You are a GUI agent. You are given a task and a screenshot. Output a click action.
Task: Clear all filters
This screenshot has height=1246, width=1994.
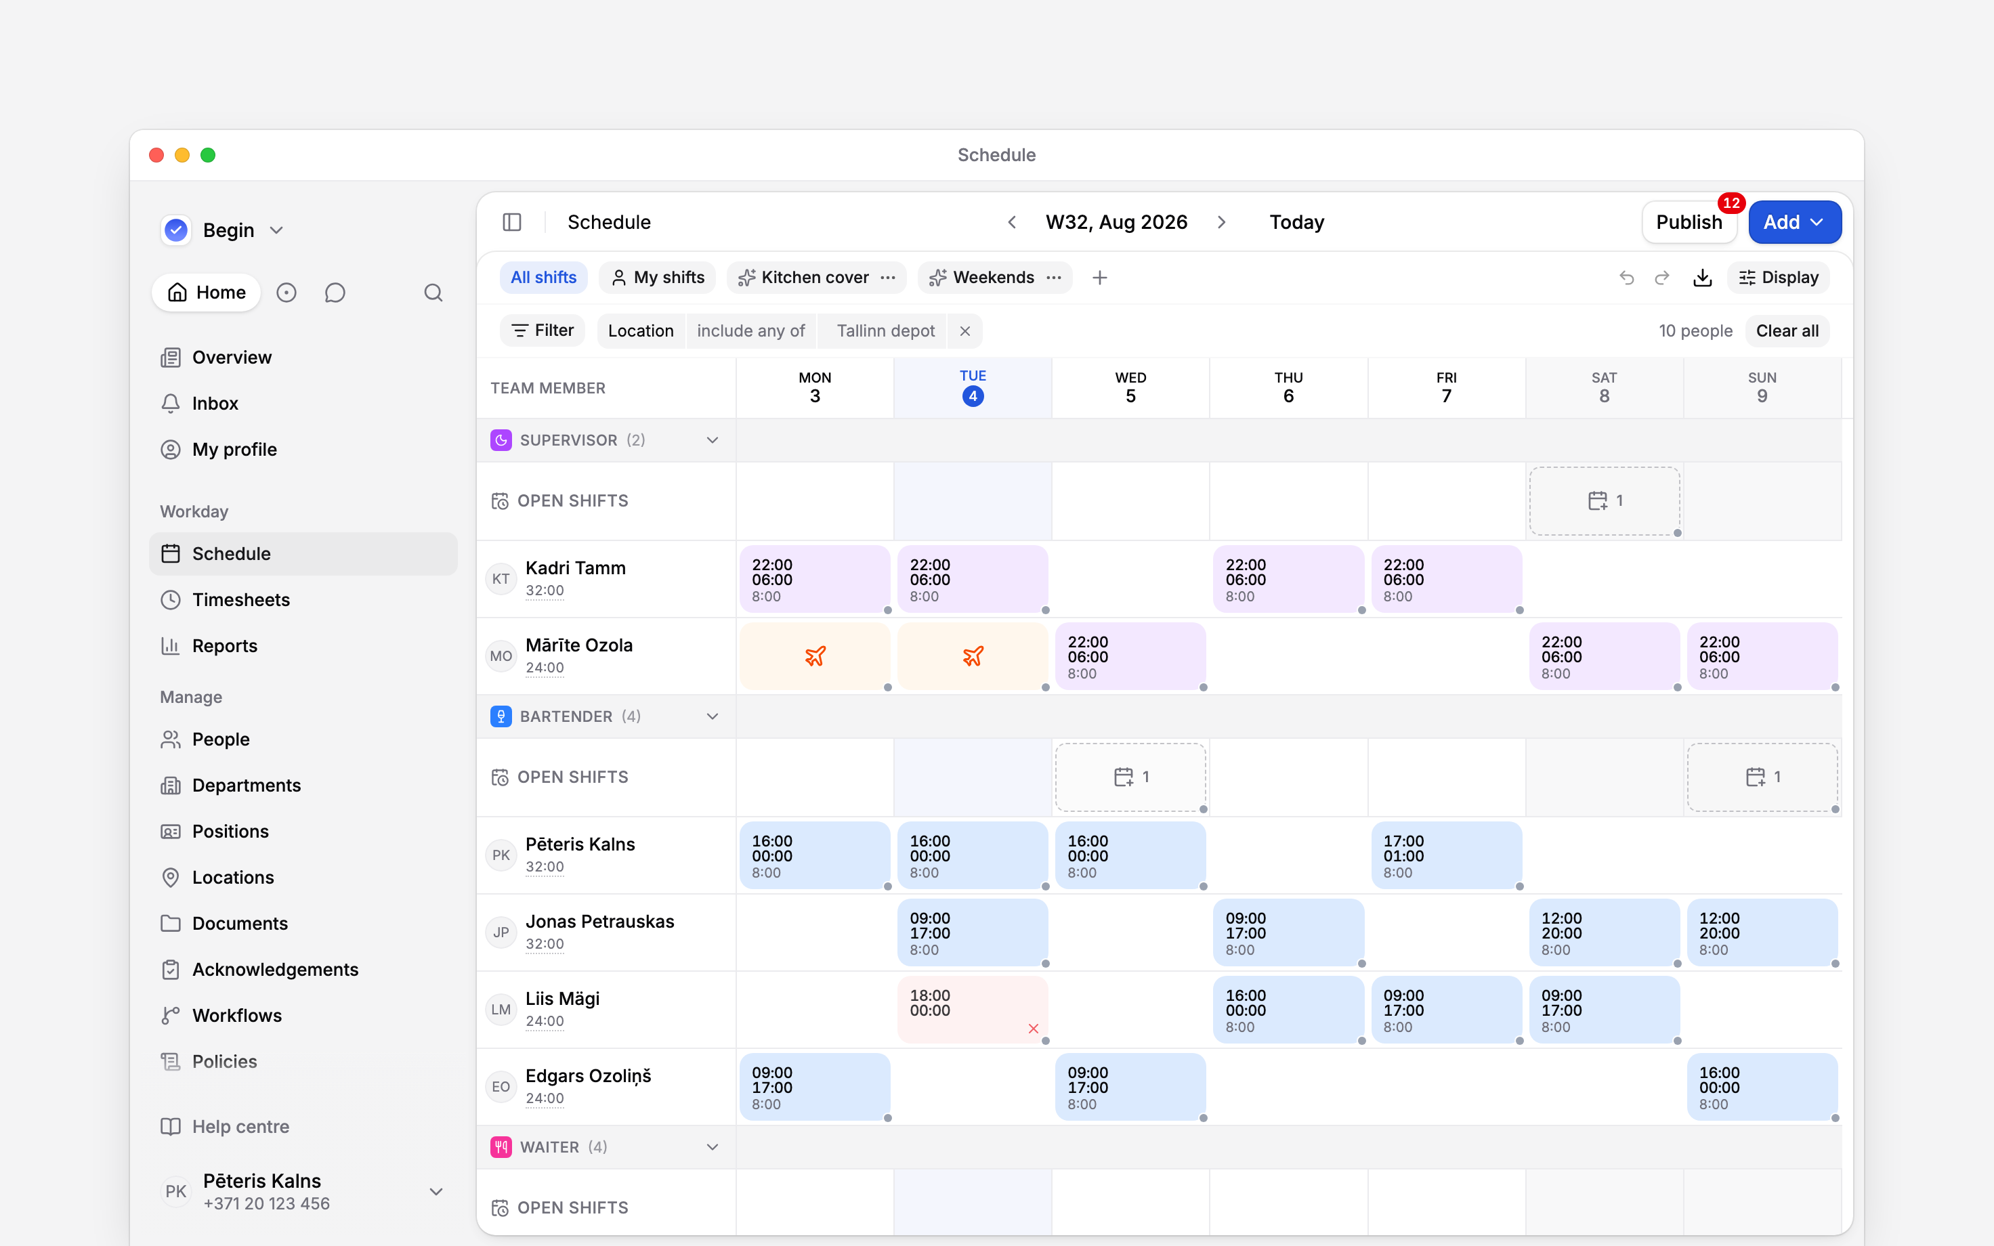point(1787,331)
